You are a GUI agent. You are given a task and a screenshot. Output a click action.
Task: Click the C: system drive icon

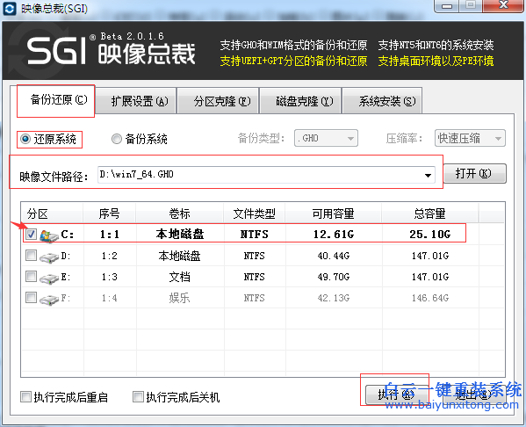(x=48, y=235)
